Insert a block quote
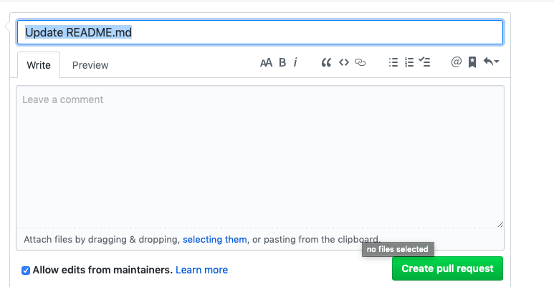Image resolution: width=554 pixels, height=287 pixels. (x=326, y=63)
